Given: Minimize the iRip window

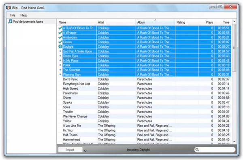Looking at the screenshot, I should (x=213, y=7).
